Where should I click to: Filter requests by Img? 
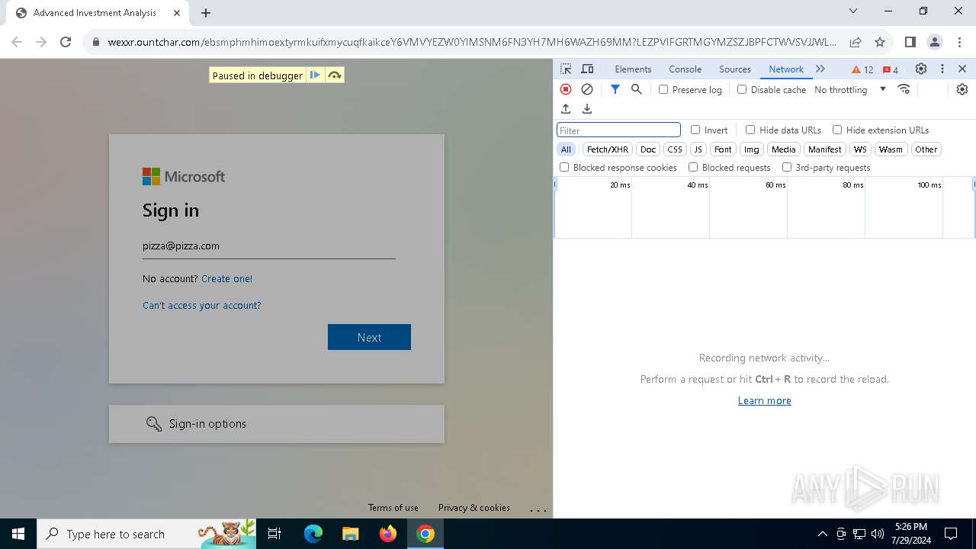coord(752,149)
